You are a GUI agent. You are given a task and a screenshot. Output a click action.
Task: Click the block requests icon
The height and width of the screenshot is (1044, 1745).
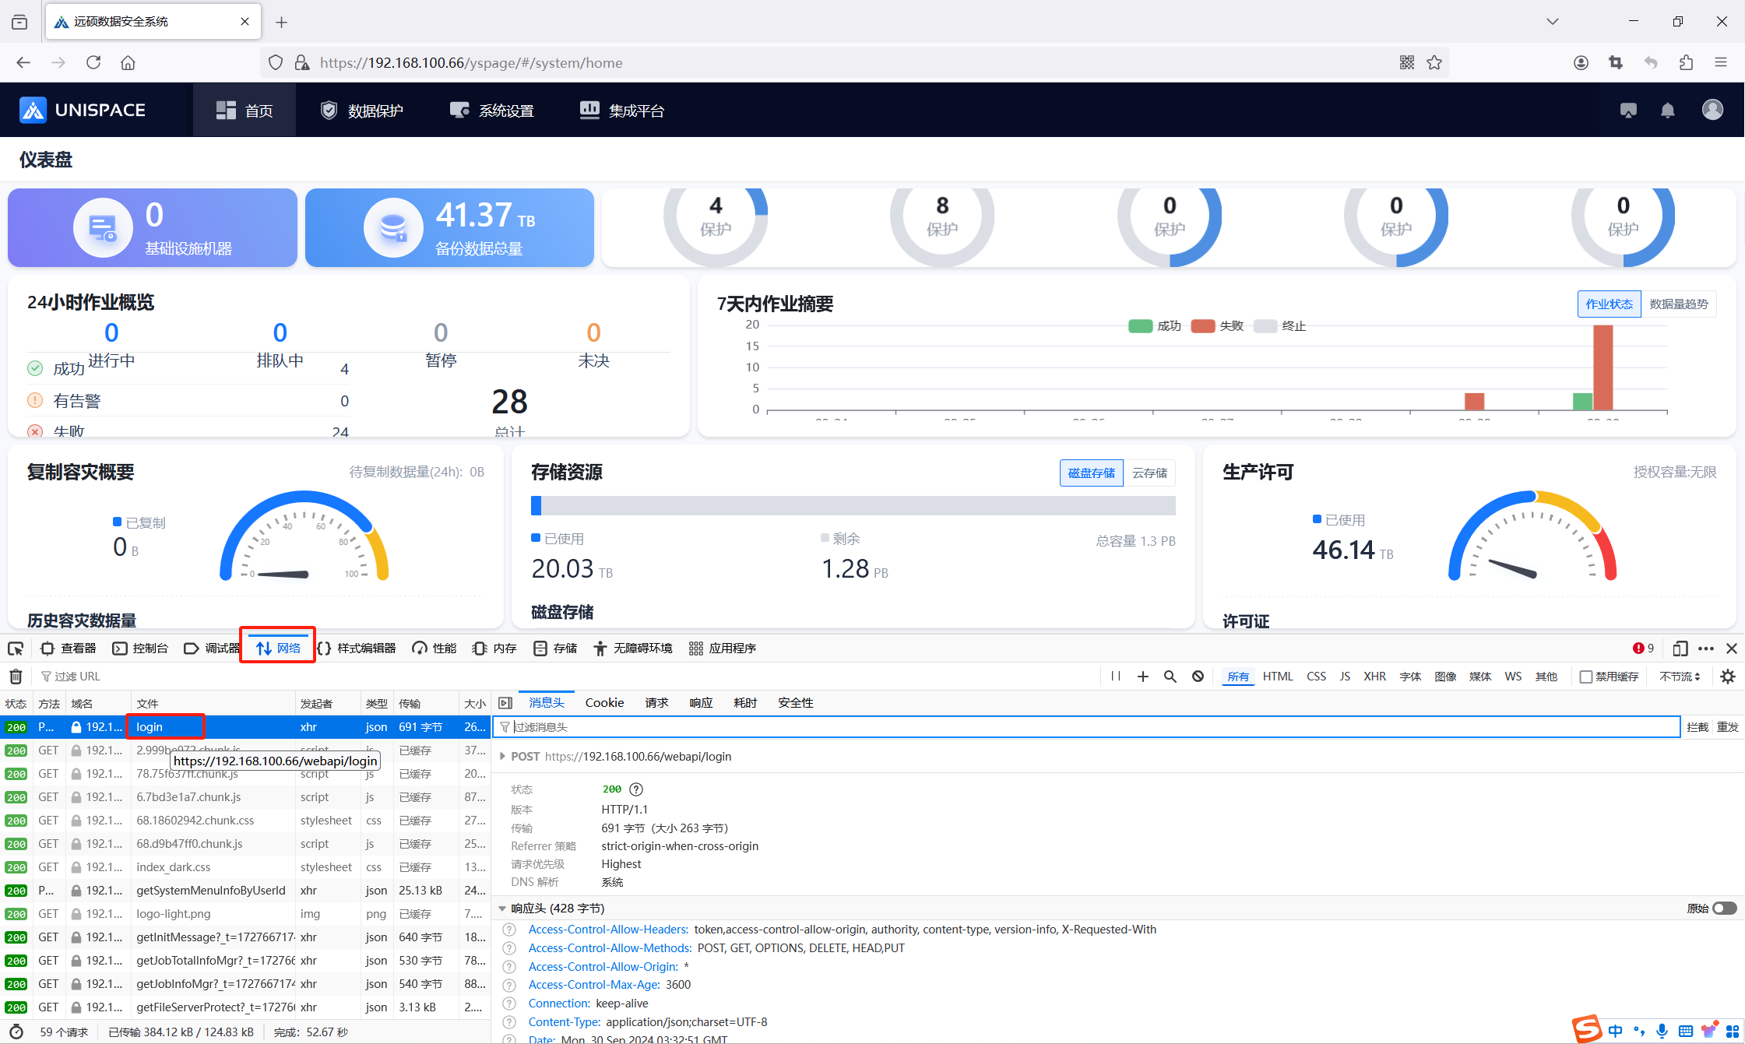click(1198, 677)
